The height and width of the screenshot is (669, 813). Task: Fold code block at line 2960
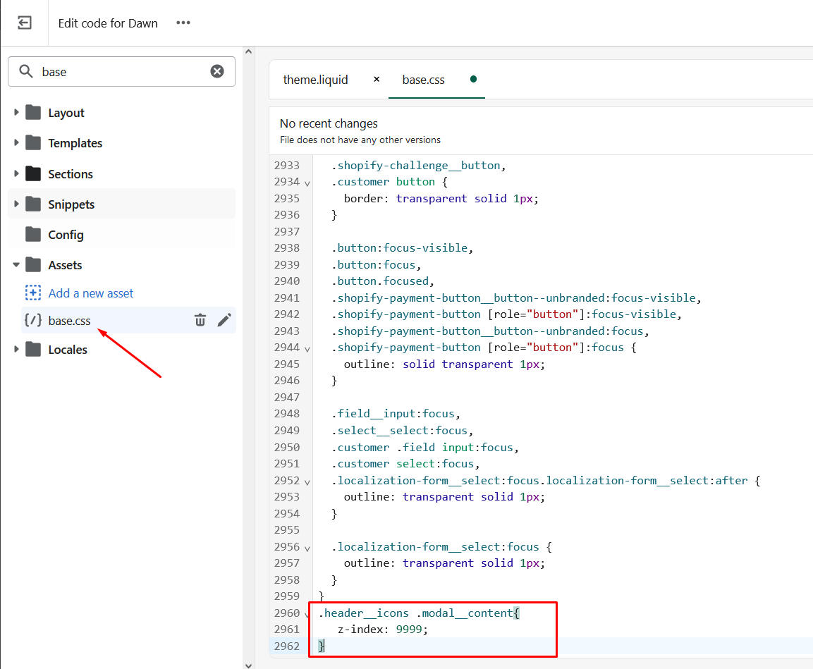[307, 615]
